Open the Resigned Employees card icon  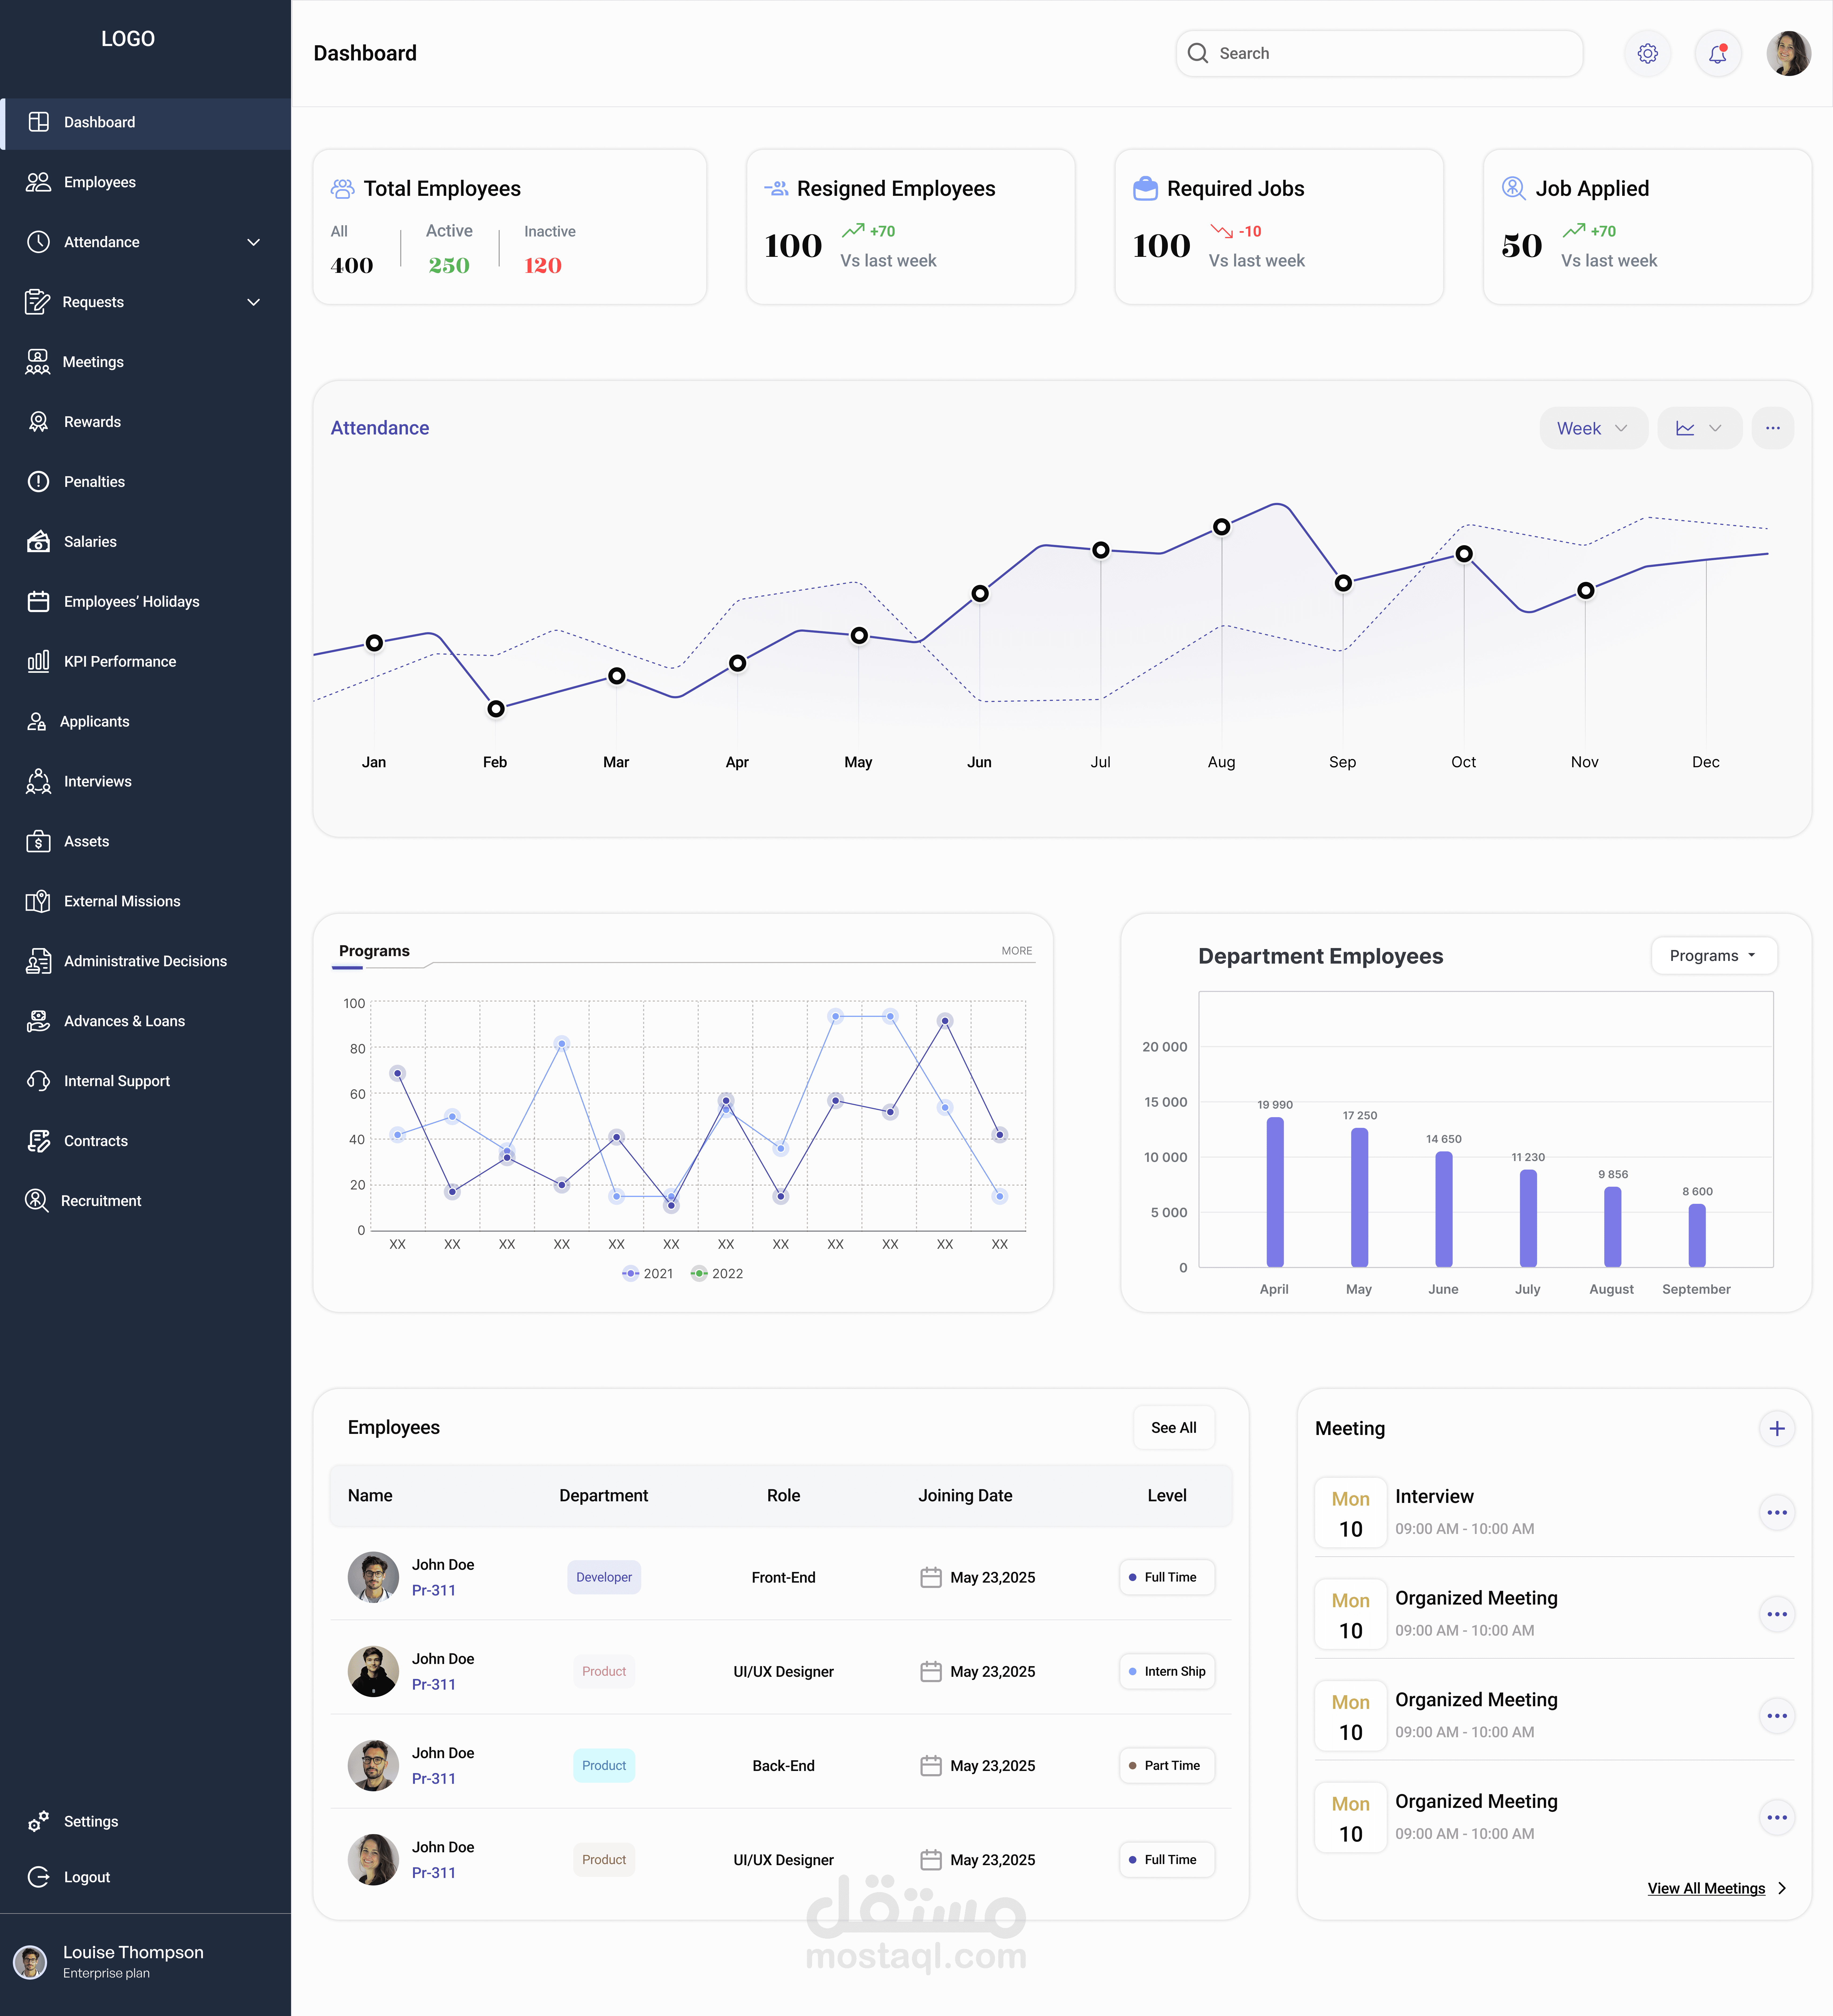pos(776,188)
